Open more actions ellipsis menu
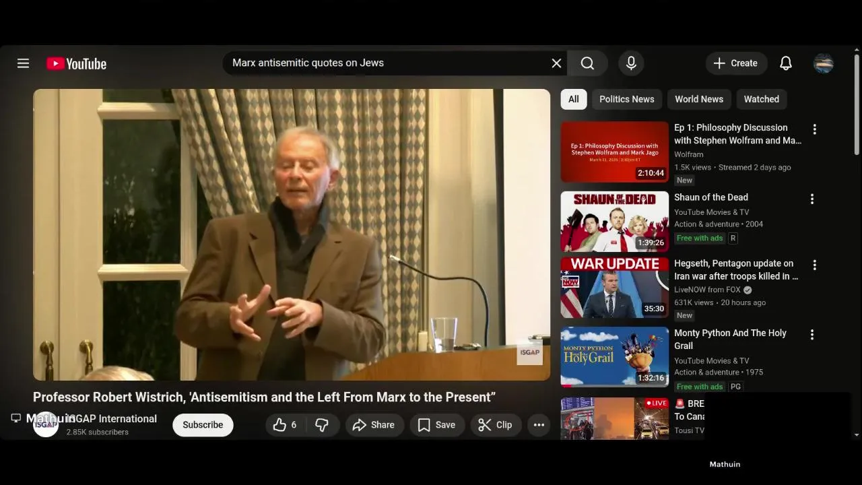 click(x=539, y=425)
